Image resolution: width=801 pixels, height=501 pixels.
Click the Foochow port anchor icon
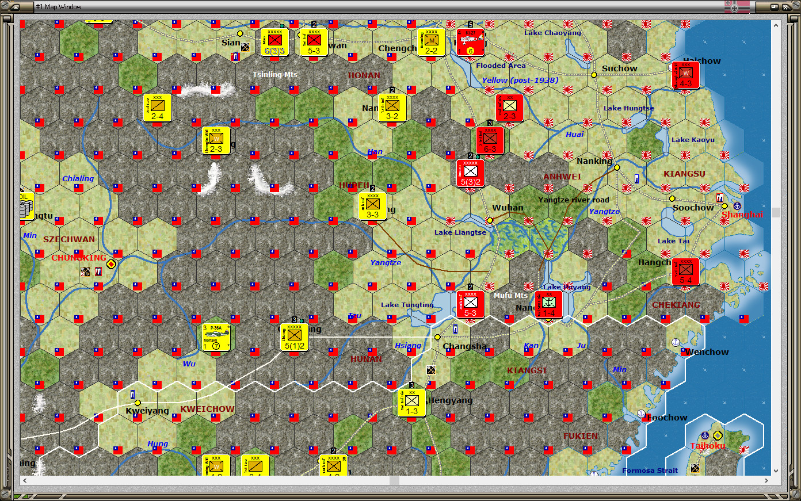pos(641,414)
